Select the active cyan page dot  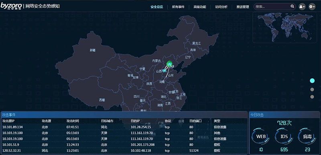click(x=312, y=81)
